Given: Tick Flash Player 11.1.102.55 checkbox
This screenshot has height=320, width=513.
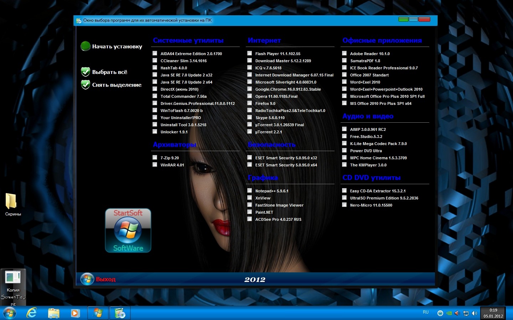Looking at the screenshot, I should tap(250, 53).
